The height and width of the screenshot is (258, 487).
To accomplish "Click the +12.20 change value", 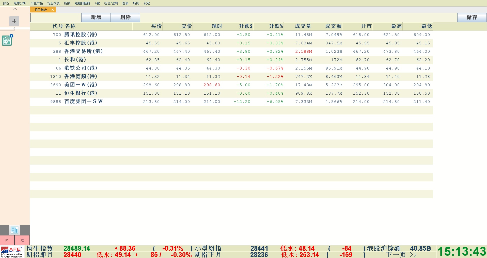I will click(x=242, y=102).
